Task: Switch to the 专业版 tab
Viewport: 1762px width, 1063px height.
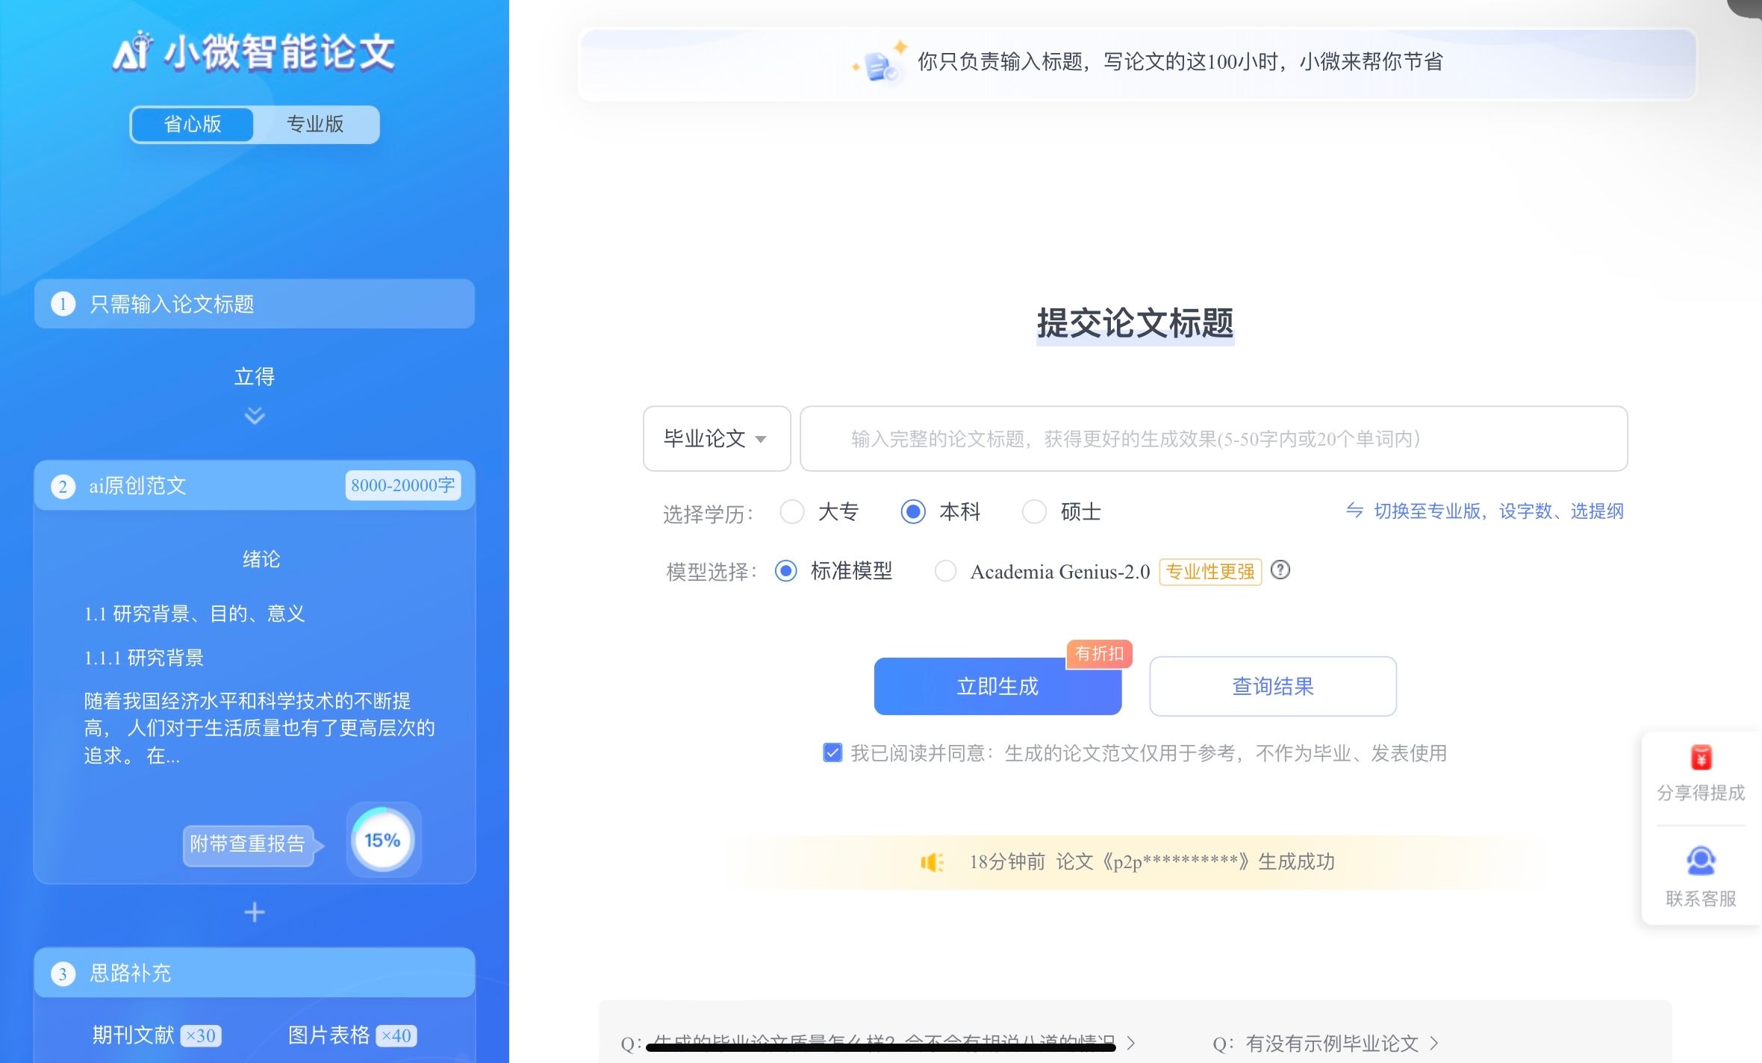Action: (x=315, y=124)
